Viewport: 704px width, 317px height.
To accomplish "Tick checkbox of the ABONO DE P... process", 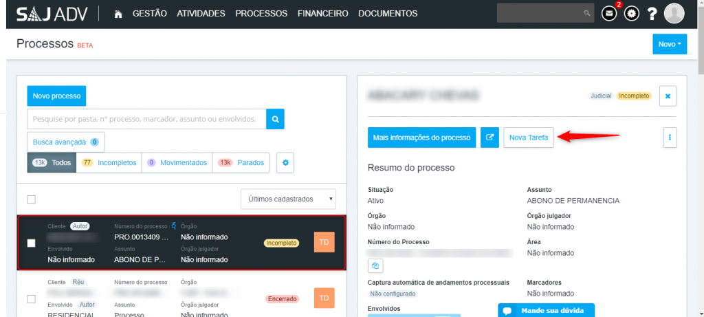I will tap(31, 243).
